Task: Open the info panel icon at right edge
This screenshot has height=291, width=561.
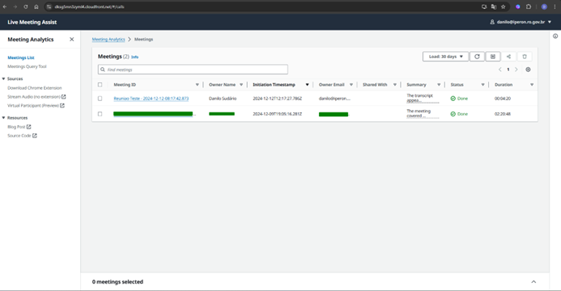Action: (555, 36)
